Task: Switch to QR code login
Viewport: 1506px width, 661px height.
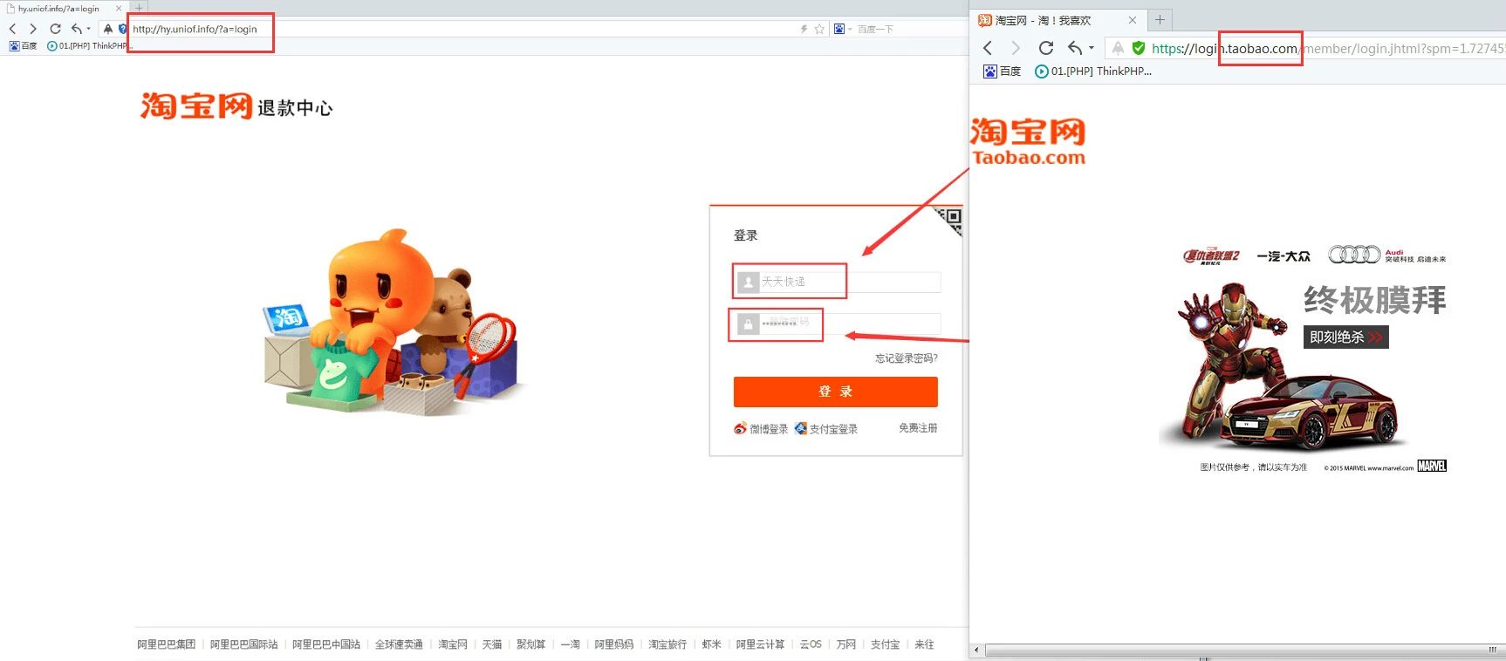Action: click(948, 220)
